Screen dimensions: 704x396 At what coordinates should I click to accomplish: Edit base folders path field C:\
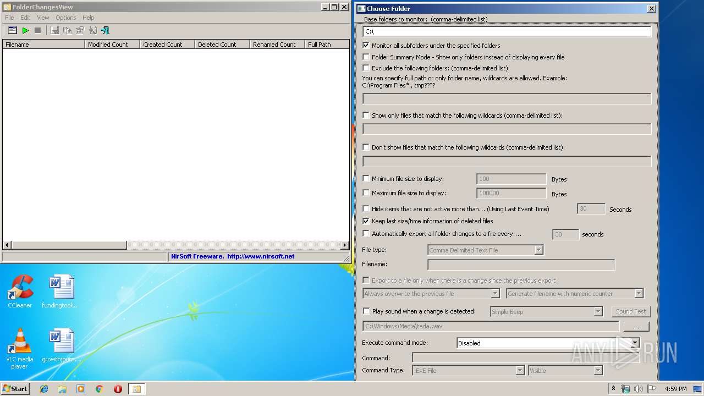pos(507,32)
